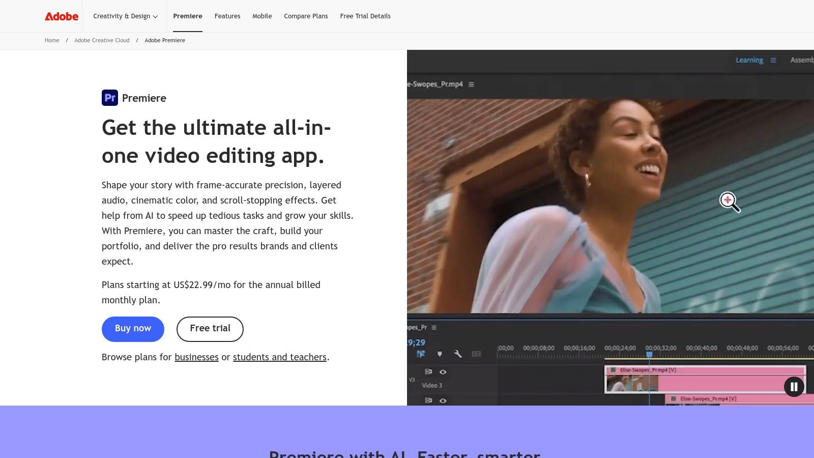Image resolution: width=814 pixels, height=458 pixels.
Task: Click the Adobe logo in the header
Action: coord(61,16)
